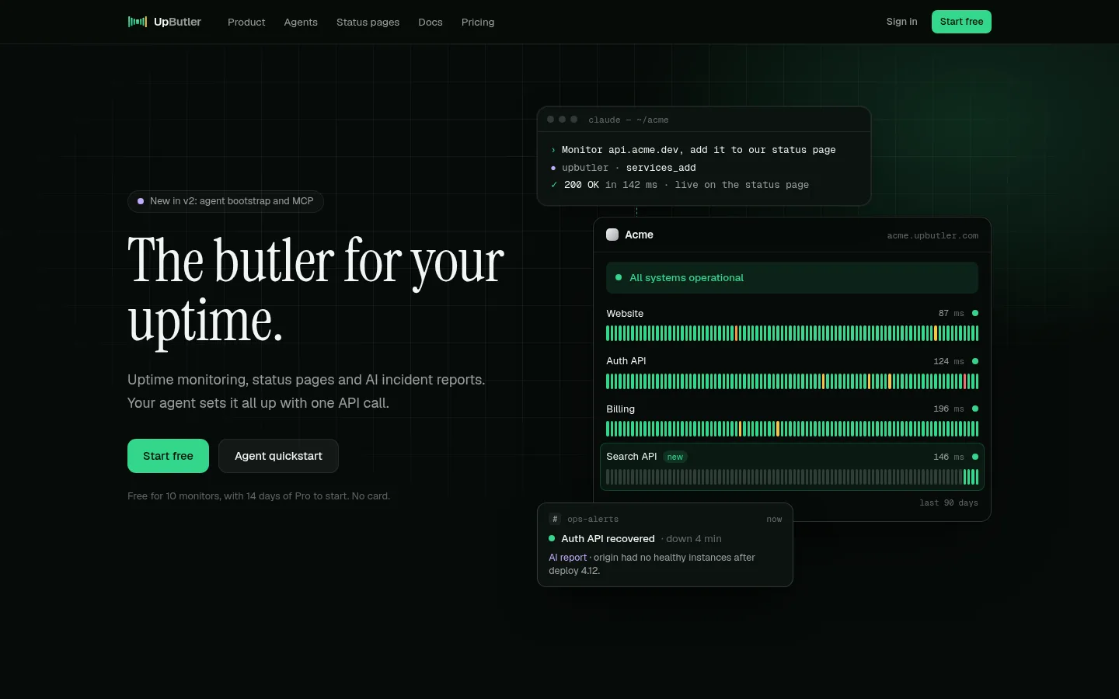Click the hero Start free button
The image size is (1119, 699).
168,456
